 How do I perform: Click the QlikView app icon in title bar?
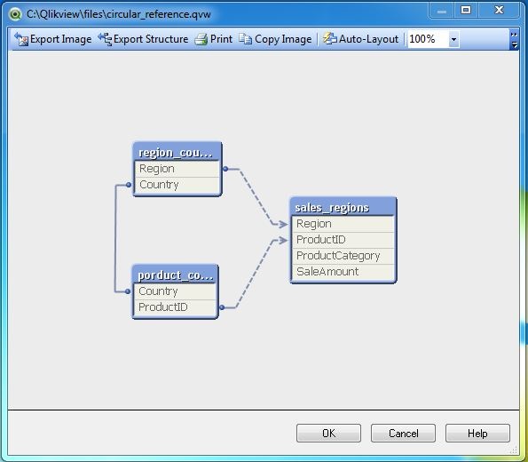pos(15,14)
